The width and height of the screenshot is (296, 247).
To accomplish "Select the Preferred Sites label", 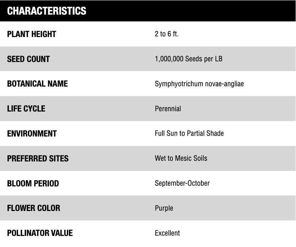I will 37,158.
